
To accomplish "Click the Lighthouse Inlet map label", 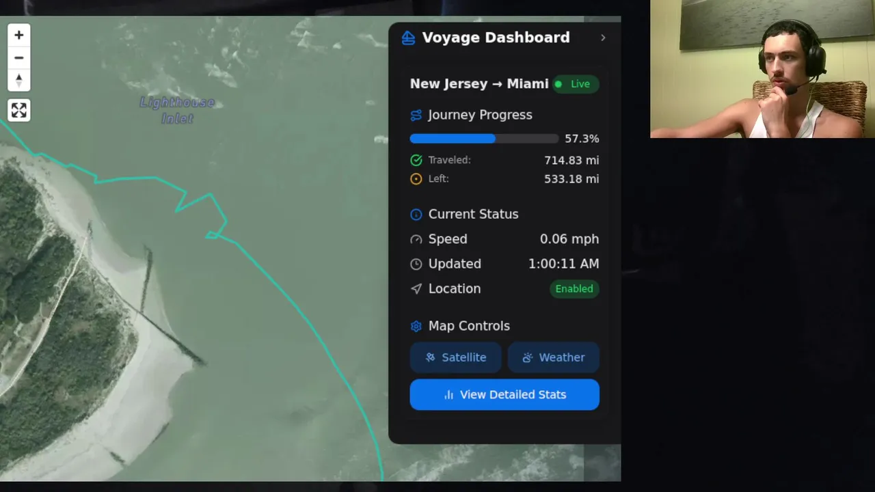I will (177, 110).
